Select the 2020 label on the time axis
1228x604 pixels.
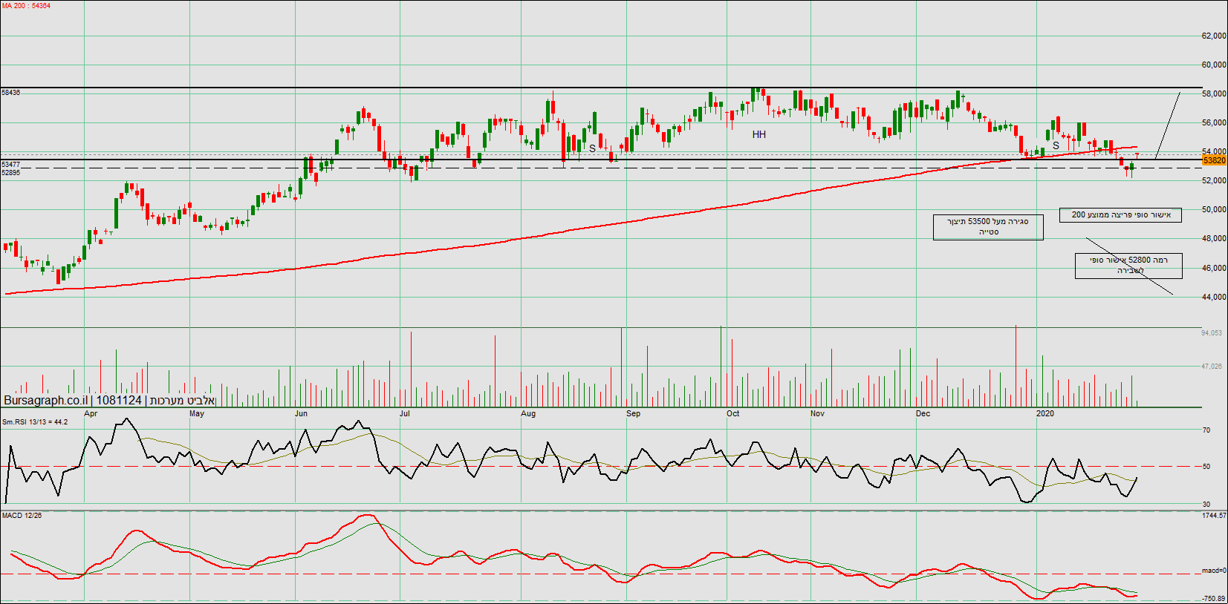coord(1045,414)
